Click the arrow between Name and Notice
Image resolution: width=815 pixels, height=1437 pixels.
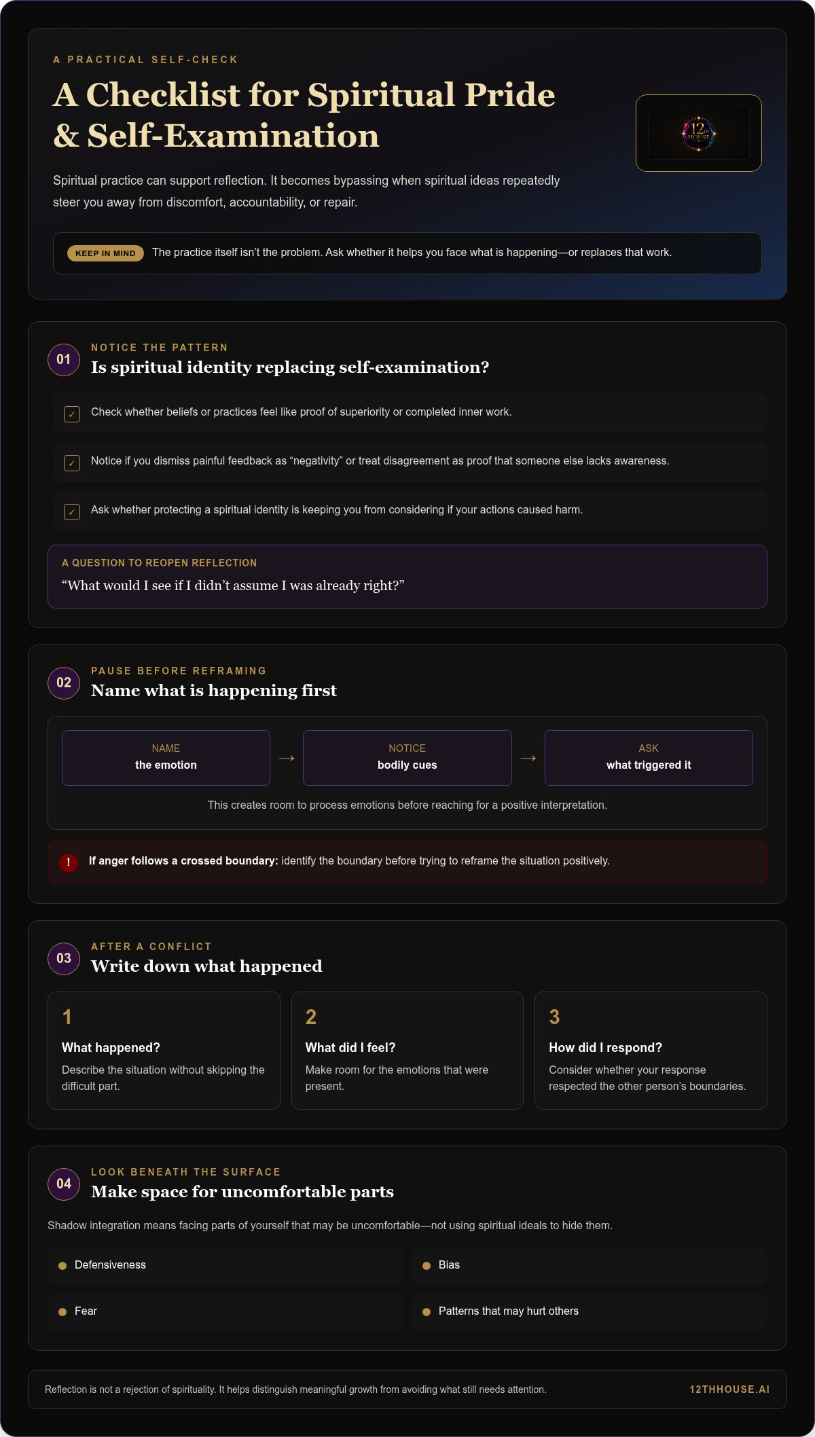287,758
